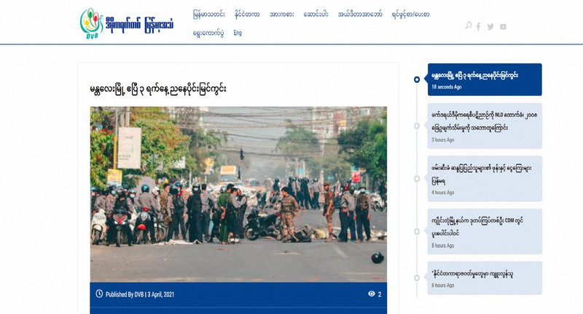The height and width of the screenshot is (314, 583).
Task: Select the အားကစား menu item
Action: pyautogui.click(x=281, y=15)
